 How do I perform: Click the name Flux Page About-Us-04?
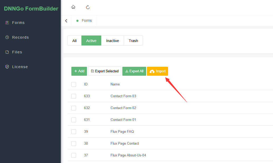[x=128, y=155]
